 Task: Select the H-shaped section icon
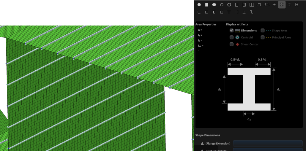296,5
